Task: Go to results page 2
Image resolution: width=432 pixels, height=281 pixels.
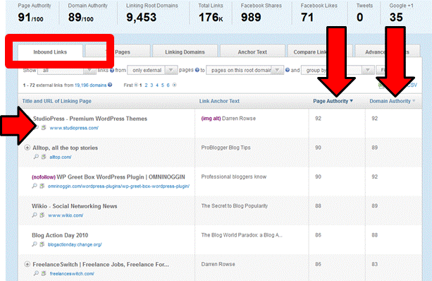Action: [146, 85]
